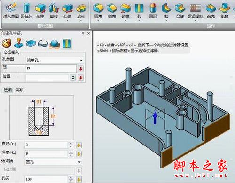Click the palette icon in hole panel
The height and width of the screenshot is (183, 235).
(x=7, y=44)
